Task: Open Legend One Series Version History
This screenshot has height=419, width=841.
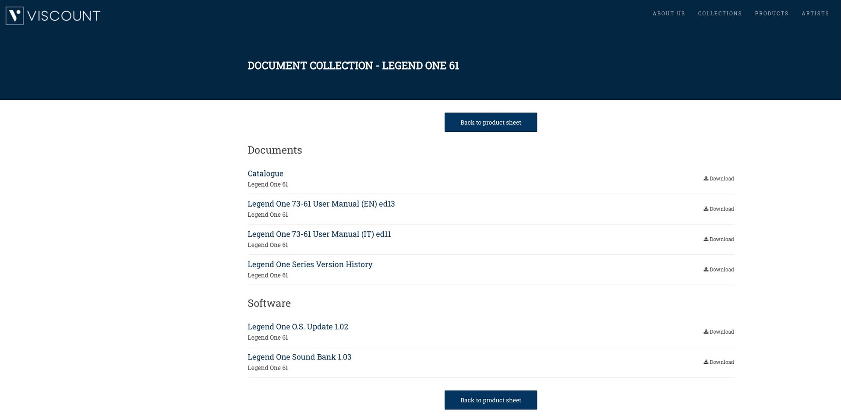Action: click(310, 264)
